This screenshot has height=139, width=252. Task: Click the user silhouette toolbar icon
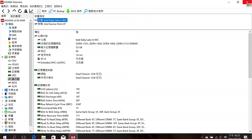pyautogui.click(x=26, y=11)
